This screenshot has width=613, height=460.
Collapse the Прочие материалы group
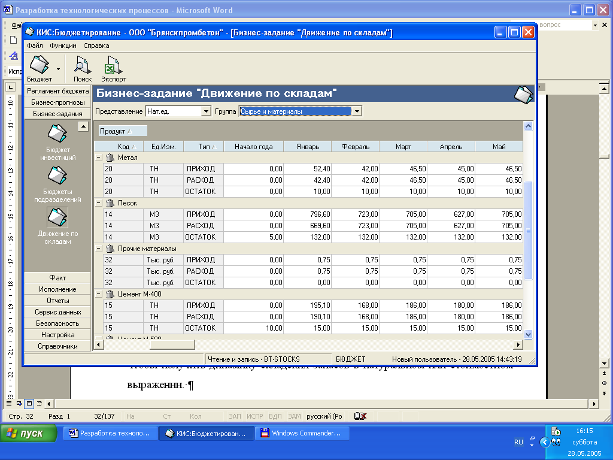(99, 249)
